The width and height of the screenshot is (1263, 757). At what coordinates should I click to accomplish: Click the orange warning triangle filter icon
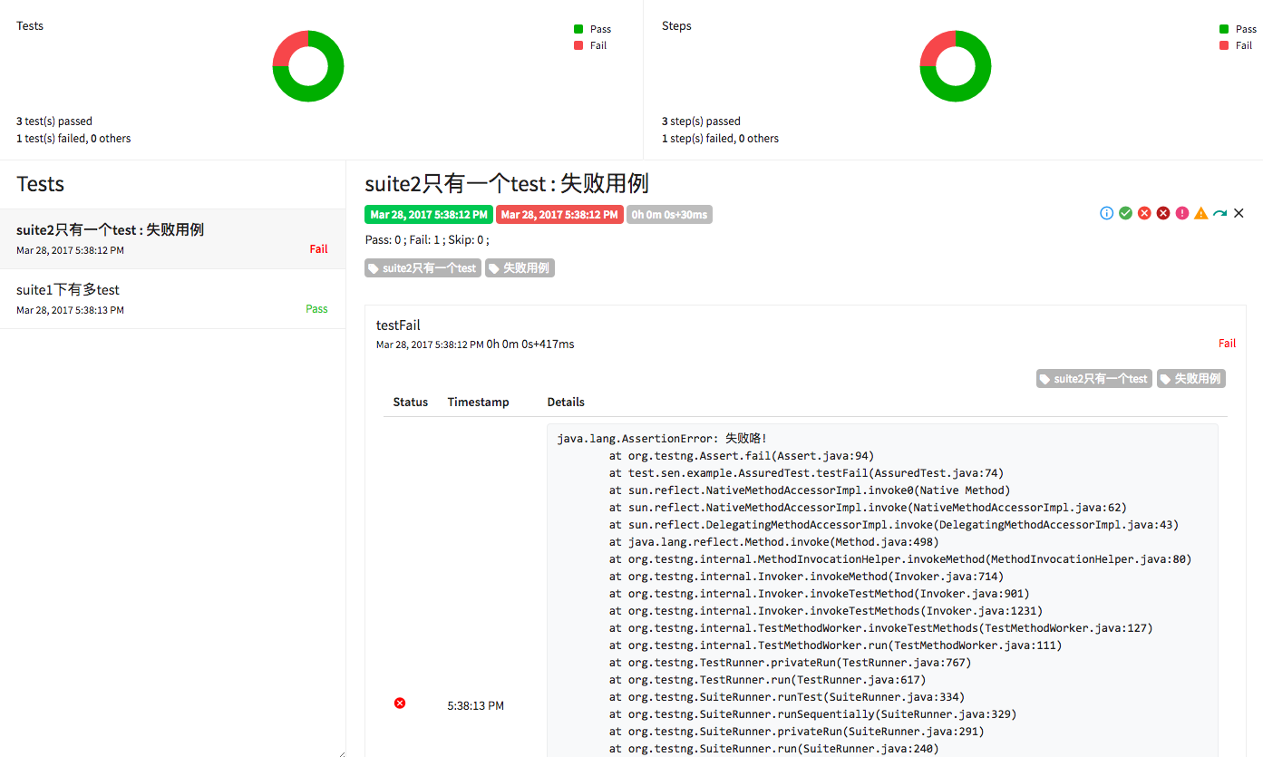1201,213
